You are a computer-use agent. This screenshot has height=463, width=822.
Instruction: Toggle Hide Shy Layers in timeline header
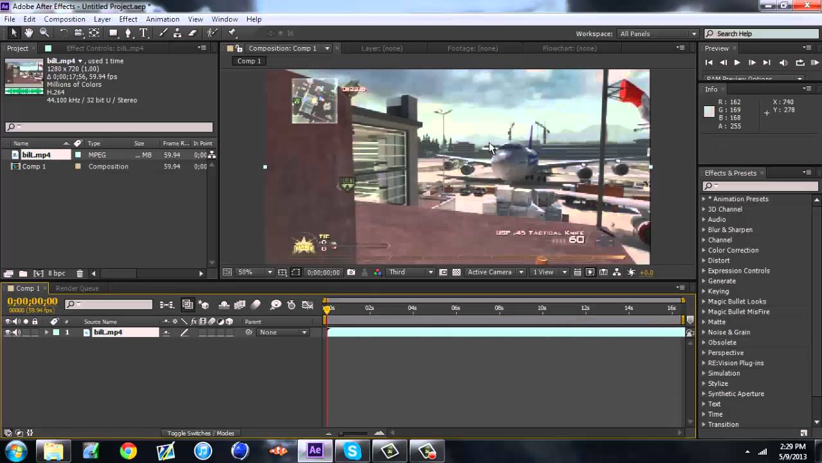pos(224,305)
